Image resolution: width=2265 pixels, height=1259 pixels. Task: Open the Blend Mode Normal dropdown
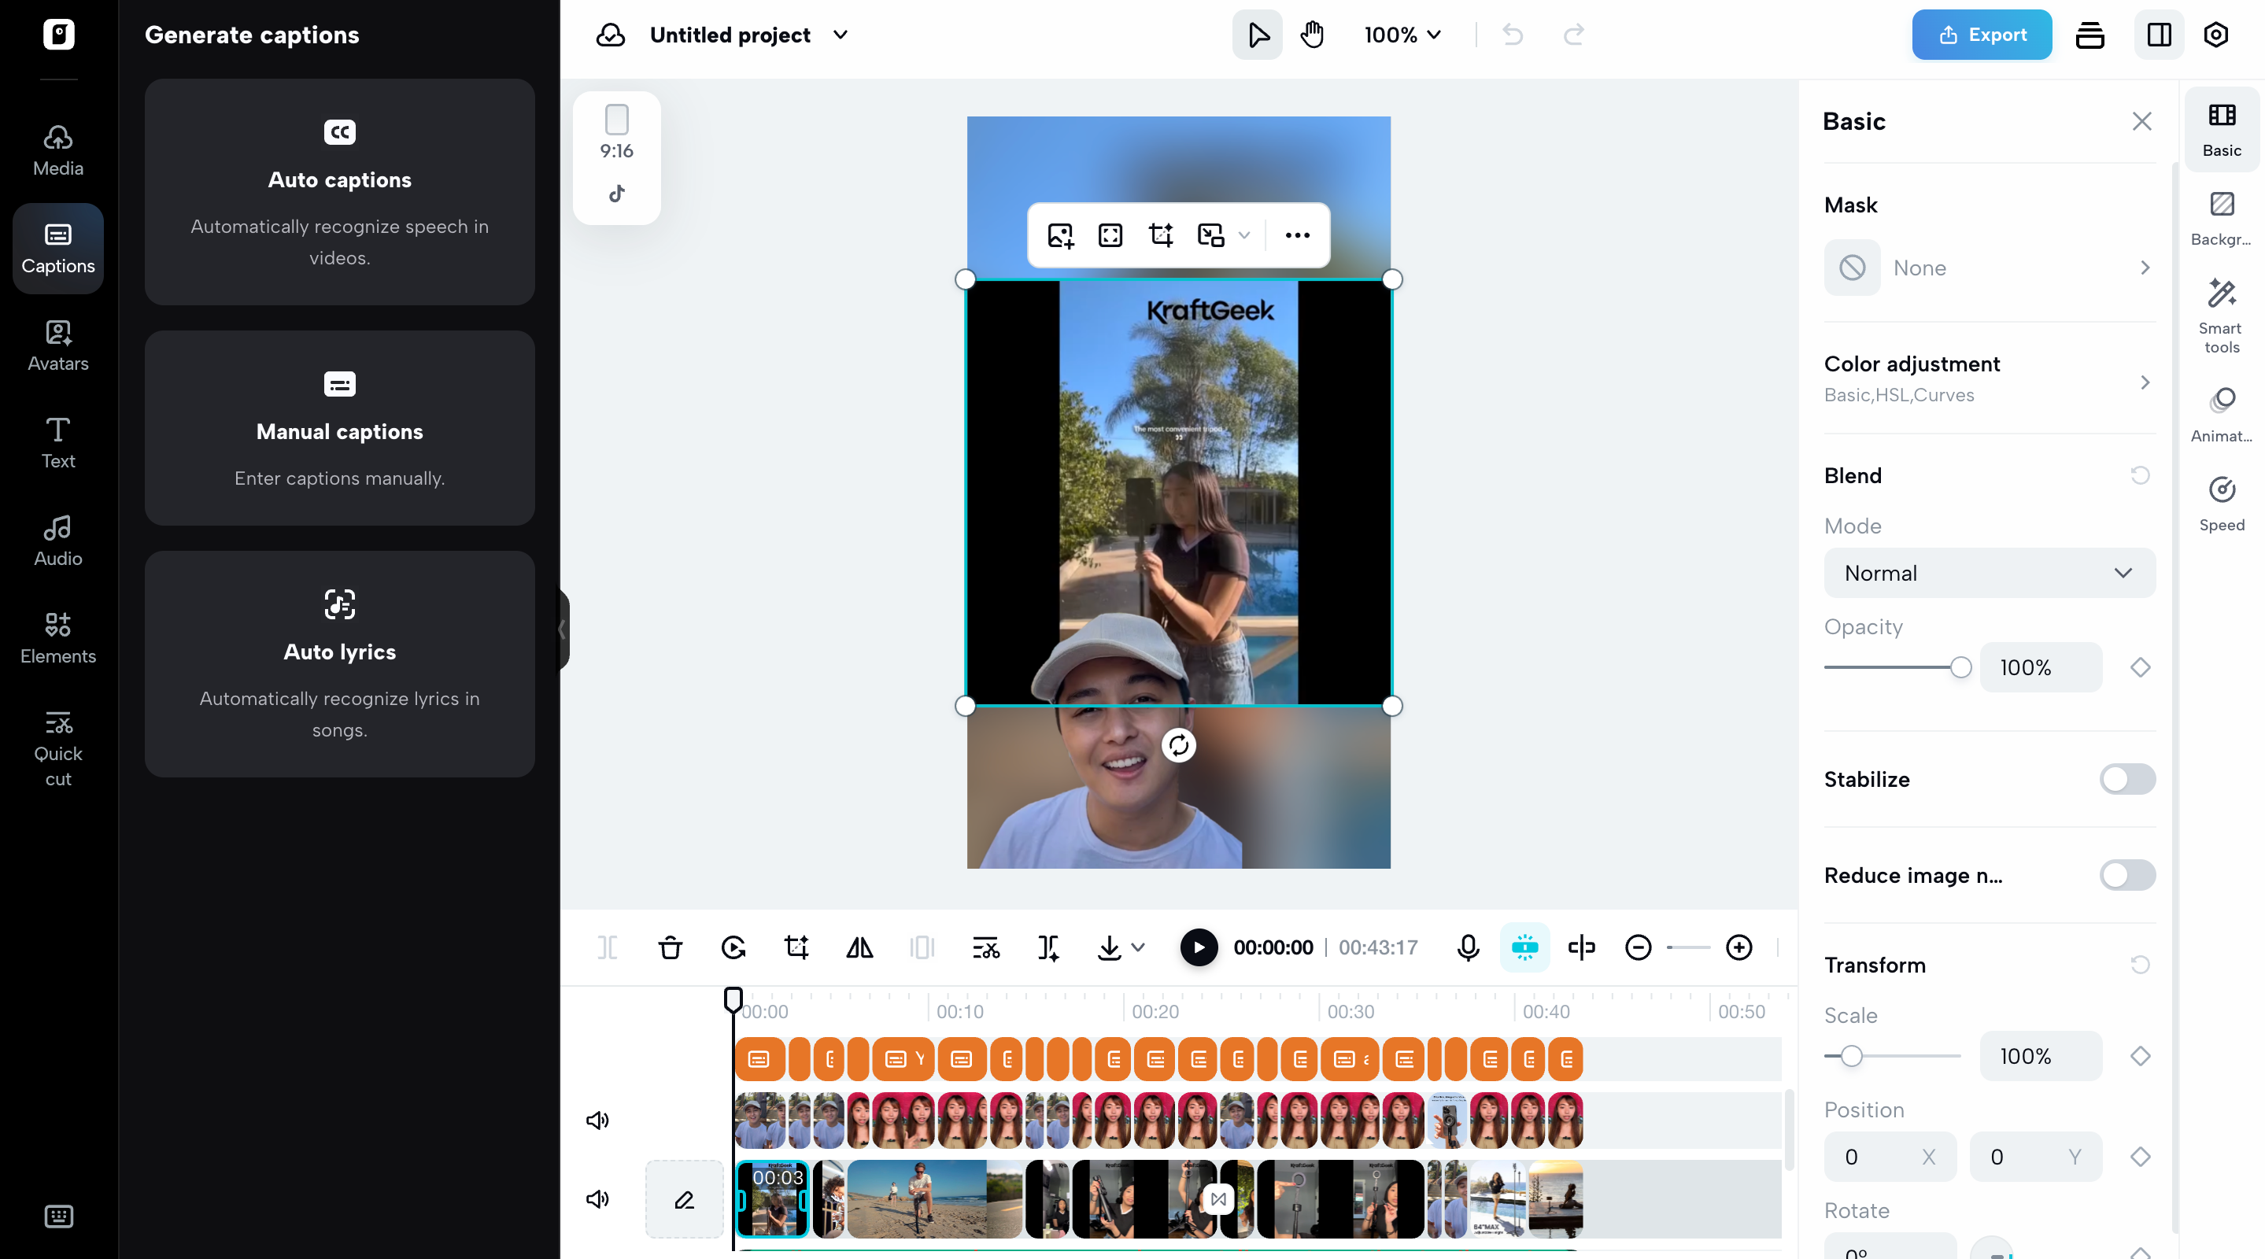(x=1989, y=573)
